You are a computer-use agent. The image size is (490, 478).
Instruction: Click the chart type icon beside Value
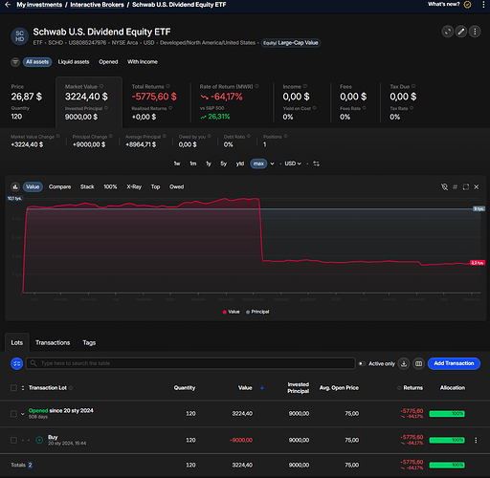[x=15, y=186]
